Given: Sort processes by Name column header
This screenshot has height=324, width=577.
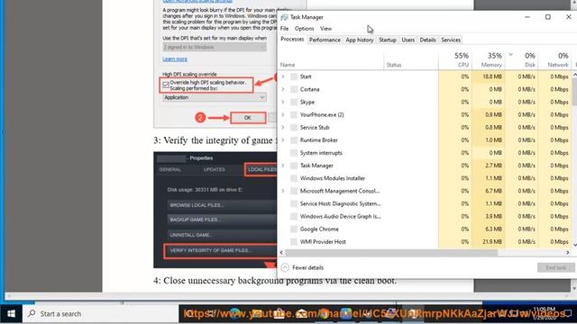Looking at the screenshot, I should (x=331, y=59).
